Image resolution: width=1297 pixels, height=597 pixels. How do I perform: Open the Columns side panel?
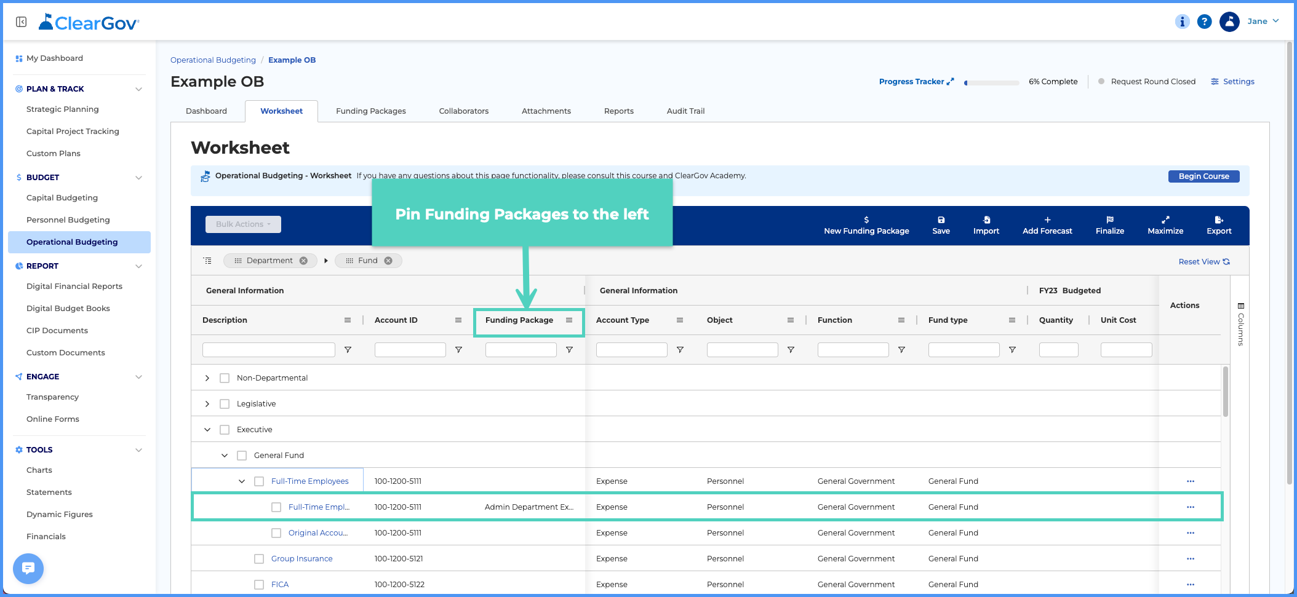[x=1240, y=325]
